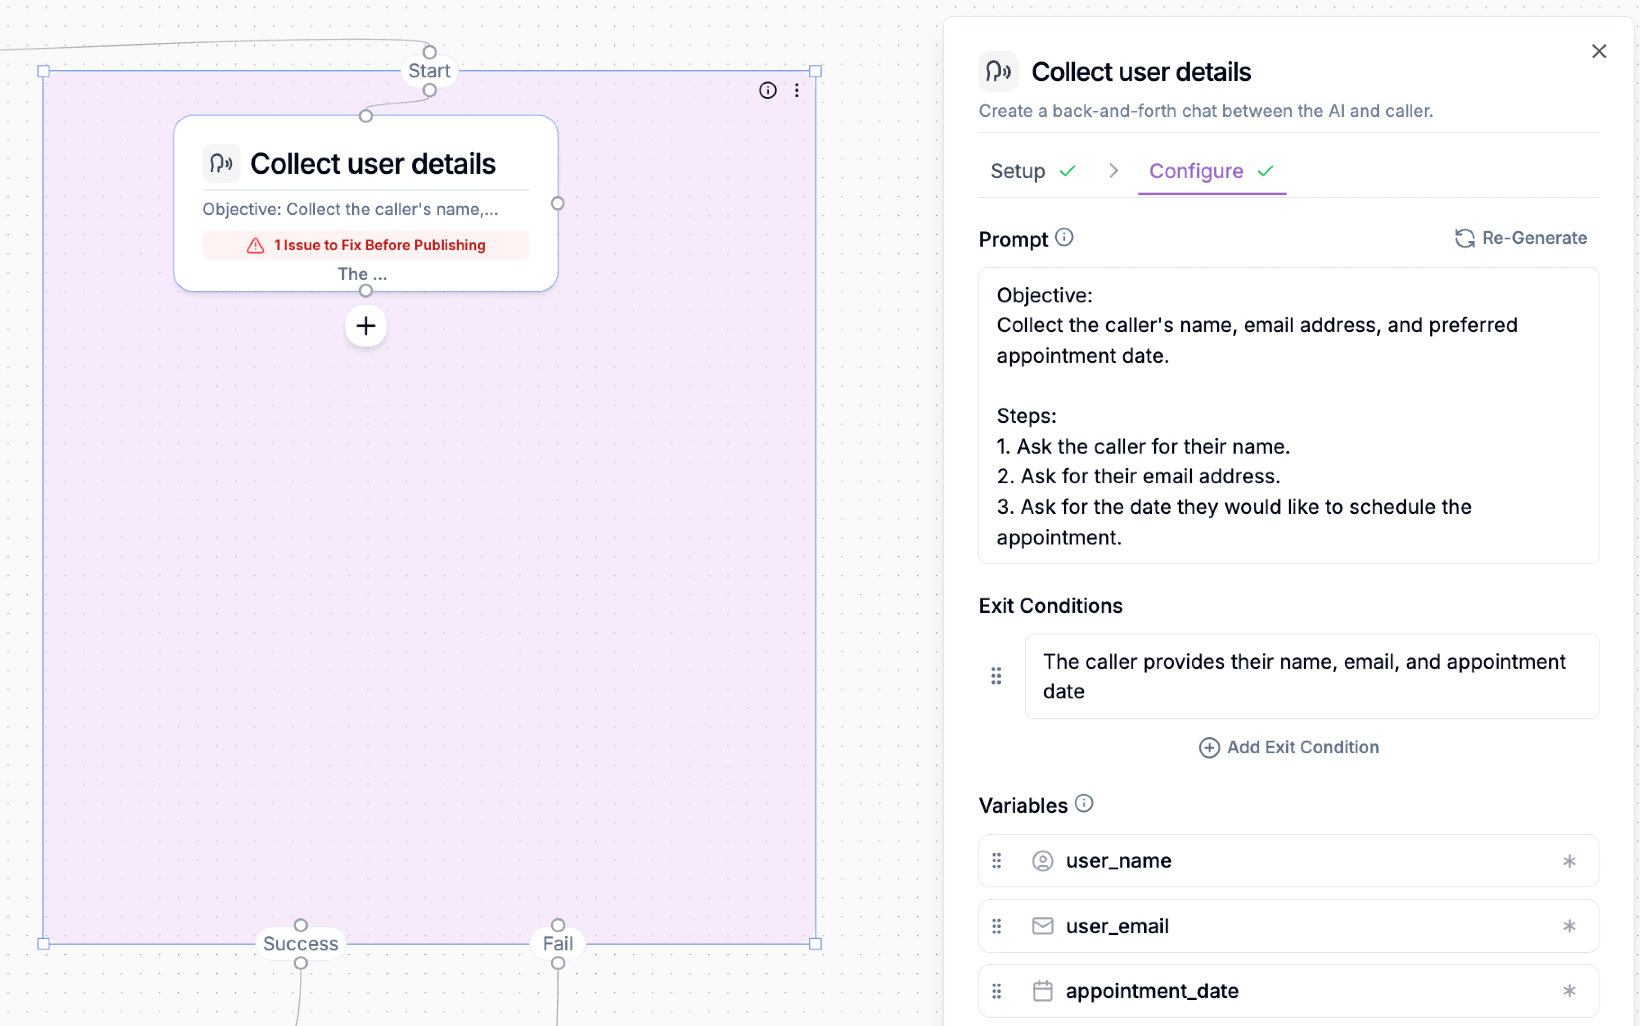Toggle required asterisk for user_name
Viewport: 1640px width, 1026px height.
[x=1569, y=861]
